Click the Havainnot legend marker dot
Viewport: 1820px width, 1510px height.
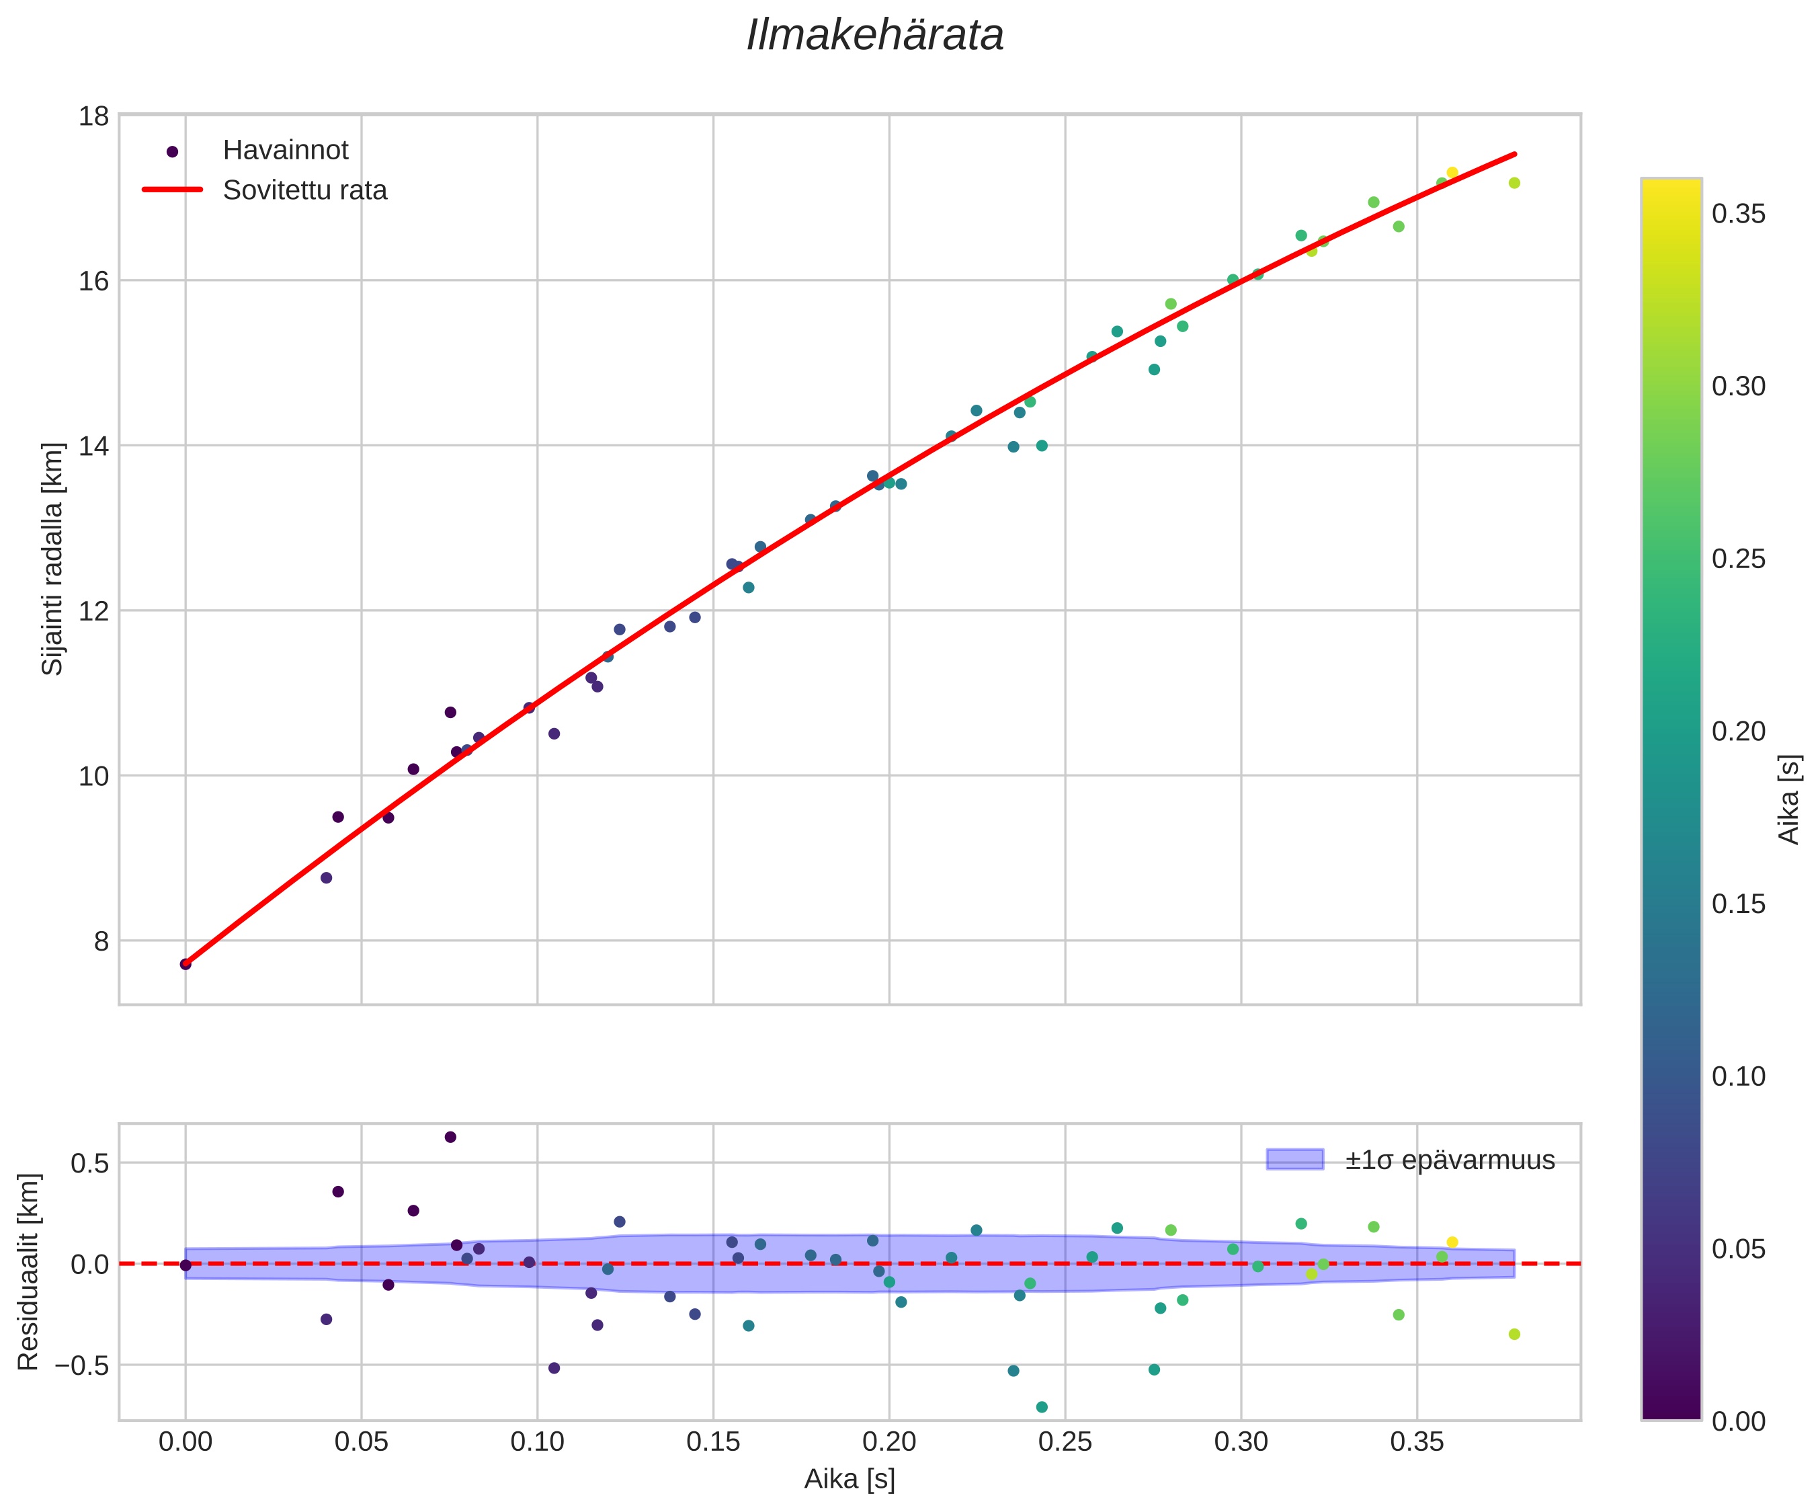[x=173, y=152]
